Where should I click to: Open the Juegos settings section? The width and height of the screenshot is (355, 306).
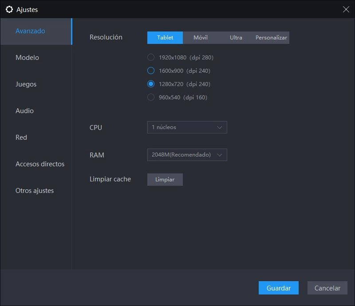(x=36, y=84)
